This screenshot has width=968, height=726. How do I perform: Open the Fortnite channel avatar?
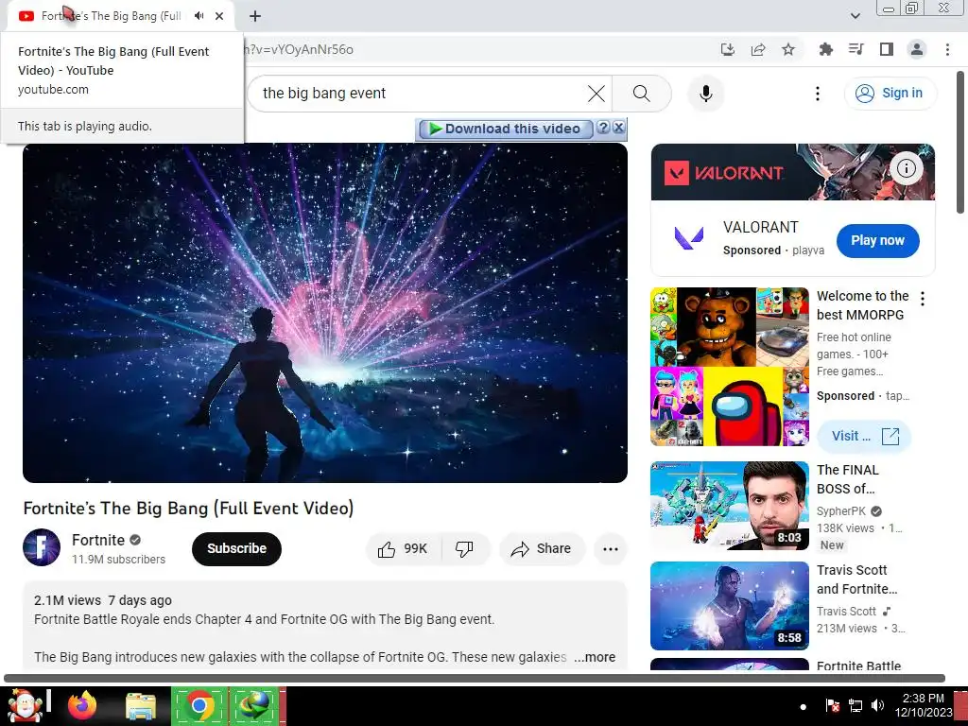tap(42, 547)
